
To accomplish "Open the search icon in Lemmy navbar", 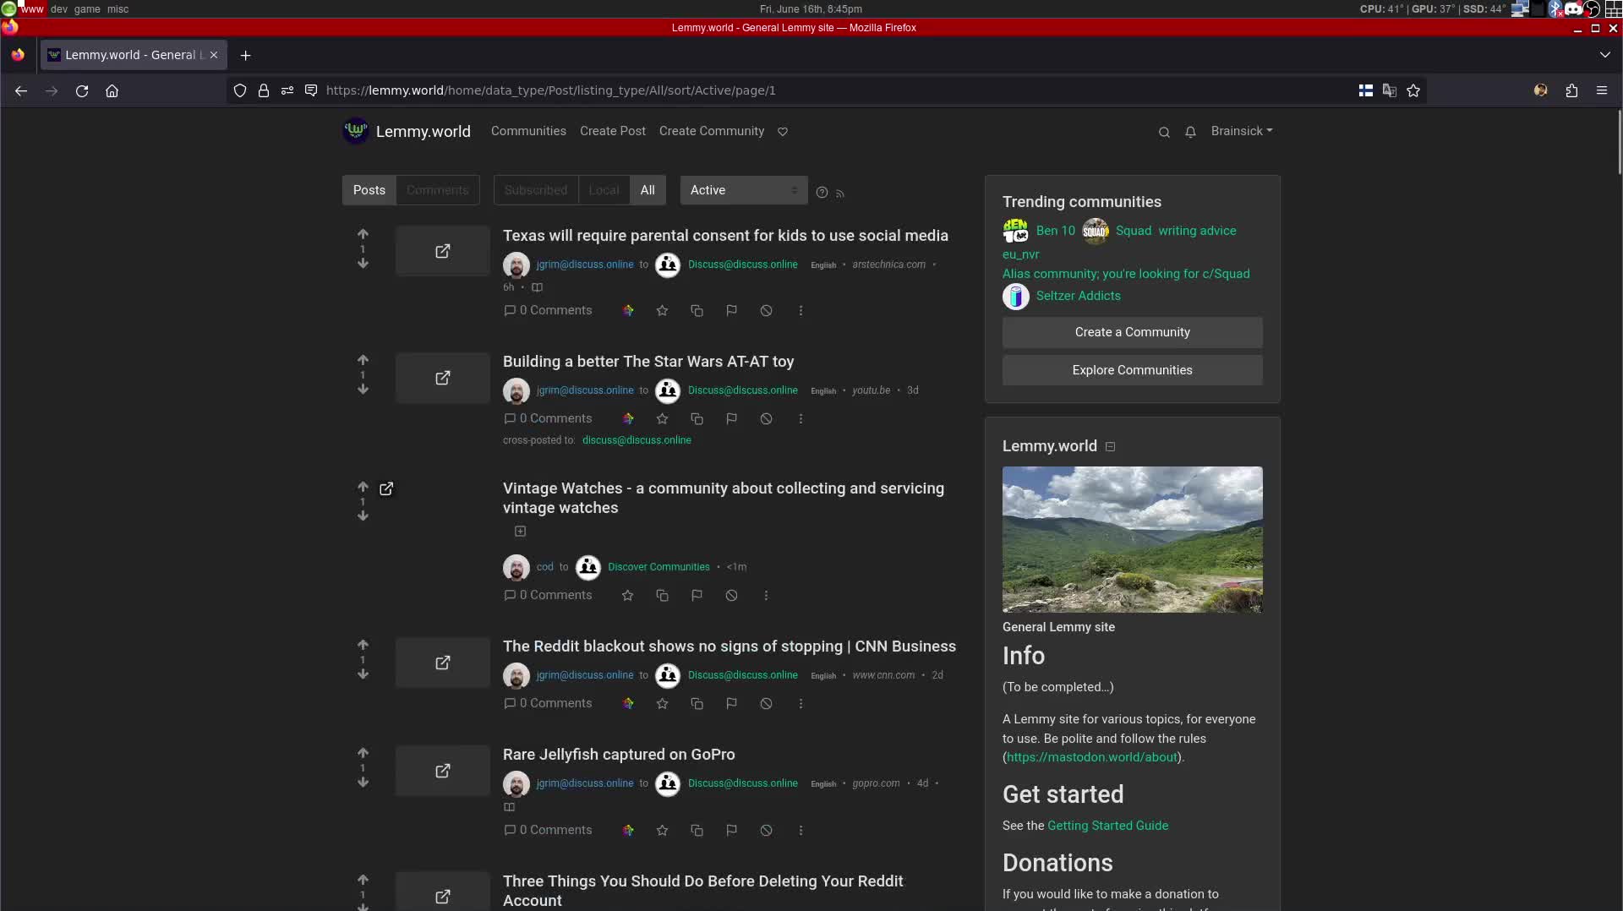I will pos(1164,132).
